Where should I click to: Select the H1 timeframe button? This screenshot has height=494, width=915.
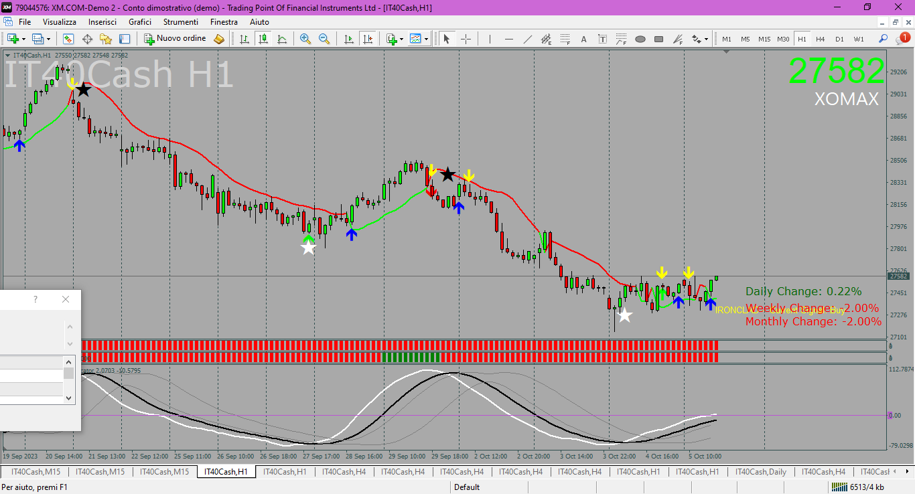(802, 39)
